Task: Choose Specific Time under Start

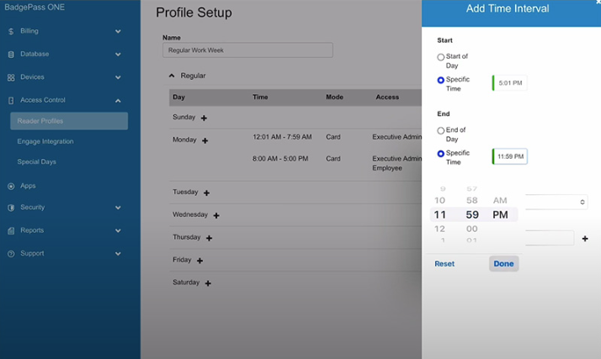Action: 441,81
